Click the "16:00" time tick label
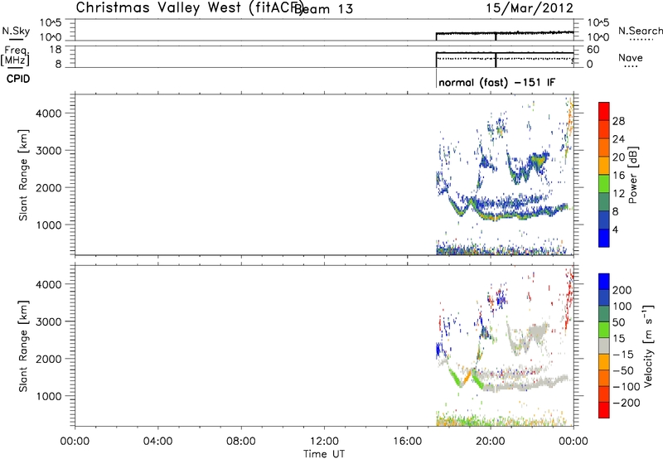663x459 pixels. tap(407, 442)
